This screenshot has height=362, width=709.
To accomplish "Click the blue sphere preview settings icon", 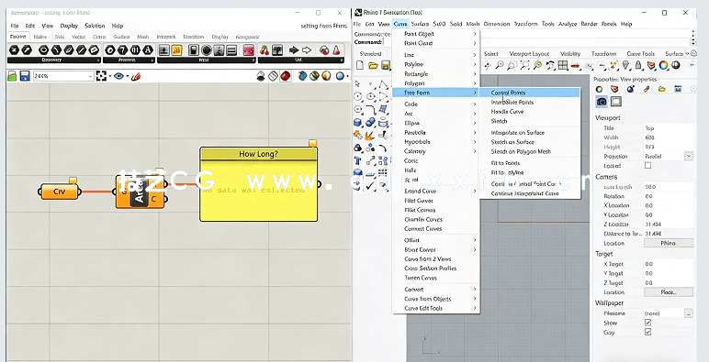I will click(340, 76).
